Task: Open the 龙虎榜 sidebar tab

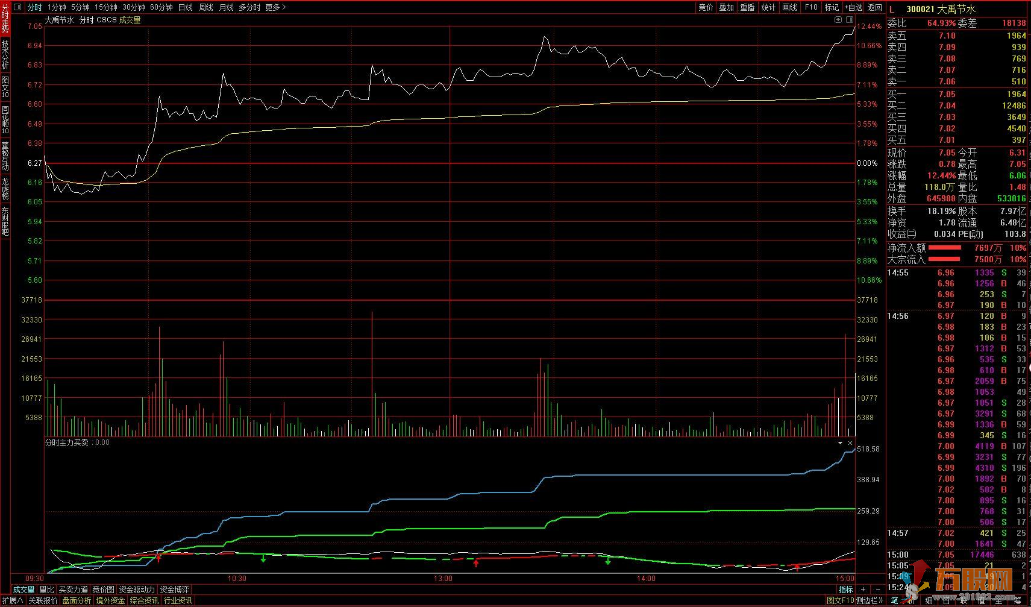Action: [5, 188]
